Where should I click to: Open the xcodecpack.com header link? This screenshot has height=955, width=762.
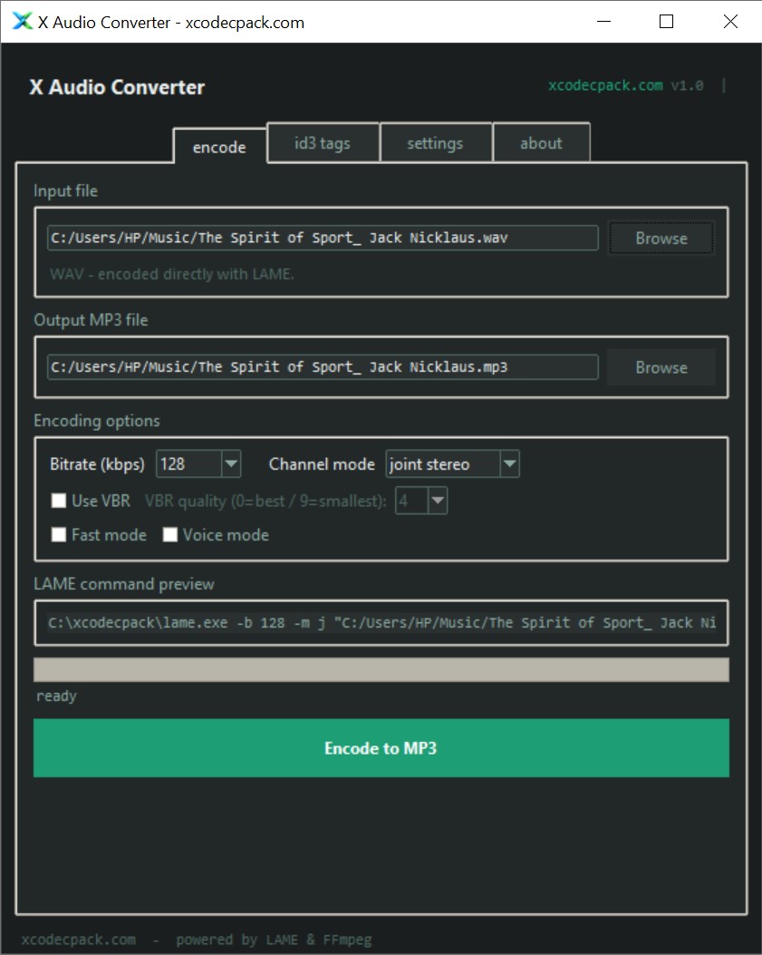click(x=605, y=85)
